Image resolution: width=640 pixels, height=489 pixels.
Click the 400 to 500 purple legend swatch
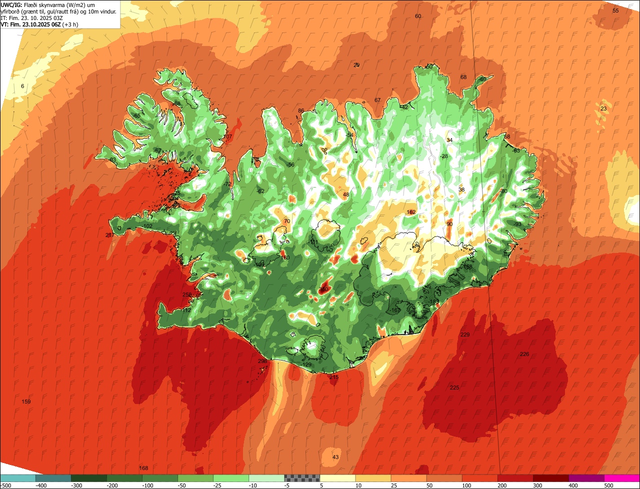pos(586,478)
